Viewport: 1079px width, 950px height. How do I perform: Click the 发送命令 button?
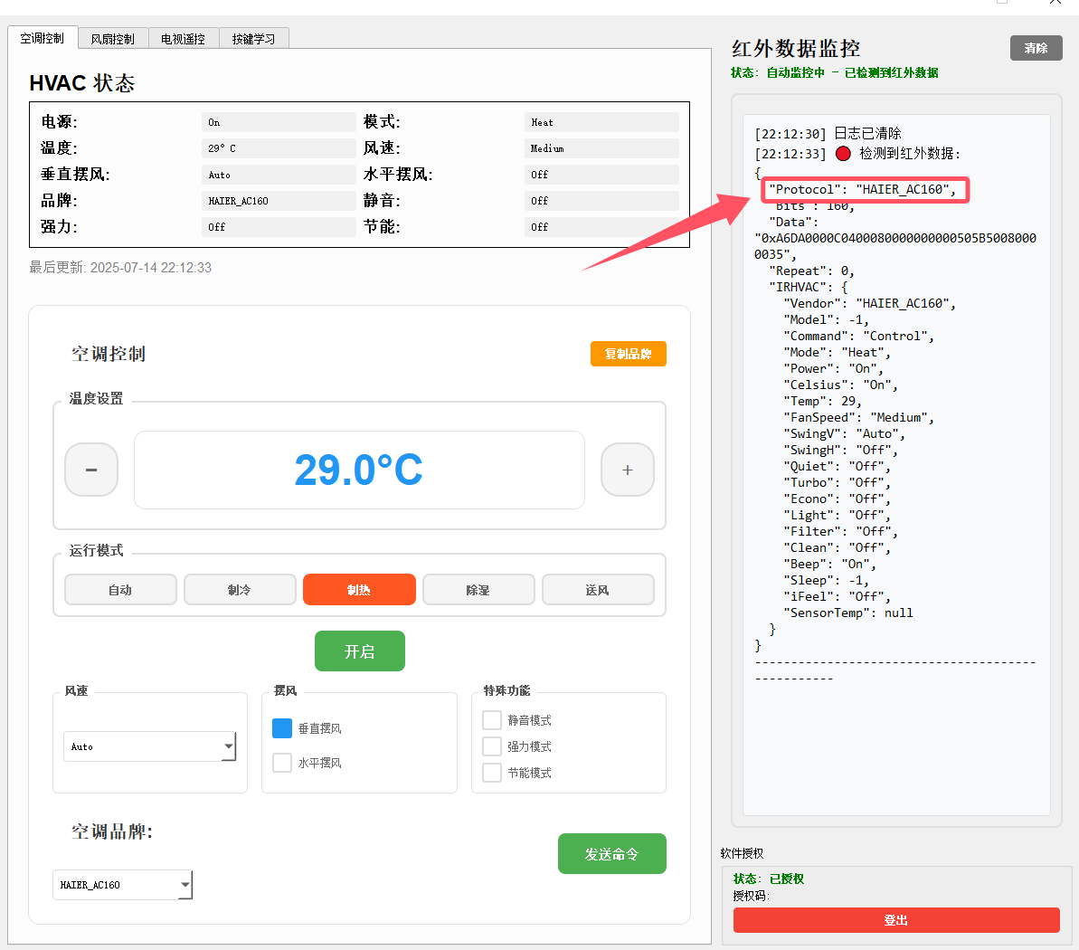tap(611, 854)
